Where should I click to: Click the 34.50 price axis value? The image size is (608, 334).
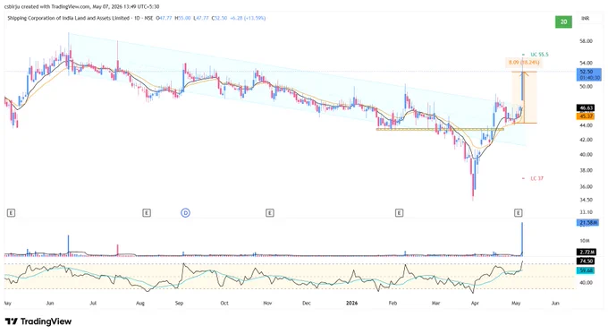[x=586, y=200]
